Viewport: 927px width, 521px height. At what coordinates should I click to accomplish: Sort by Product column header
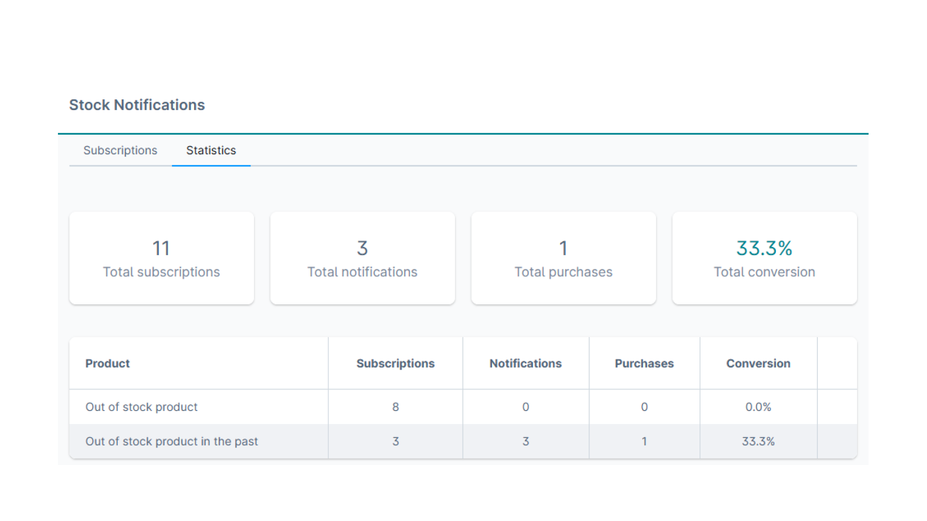pyautogui.click(x=108, y=364)
